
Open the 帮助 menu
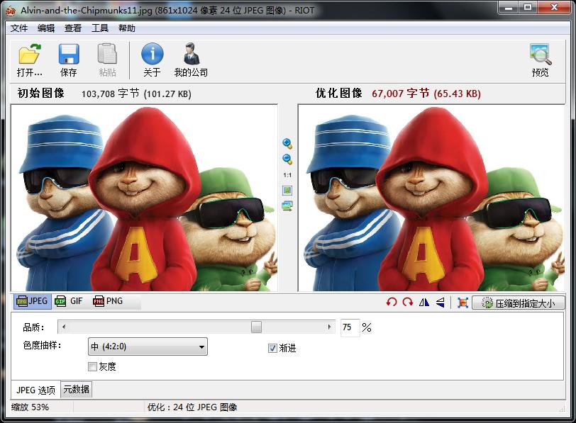coord(127,28)
